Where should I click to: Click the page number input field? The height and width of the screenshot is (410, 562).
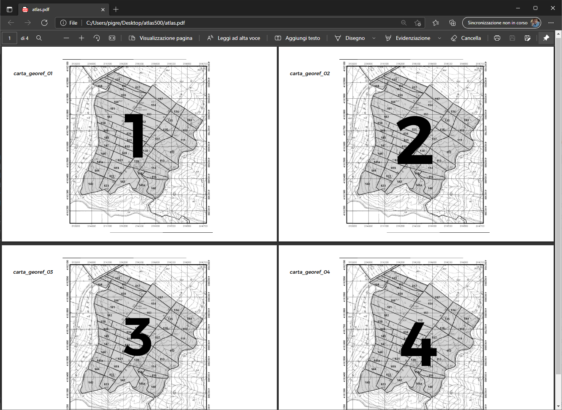(x=9, y=38)
